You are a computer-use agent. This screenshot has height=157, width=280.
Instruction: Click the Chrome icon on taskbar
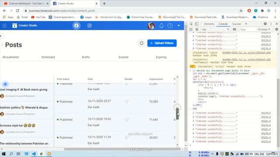pyautogui.click(x=42, y=154)
